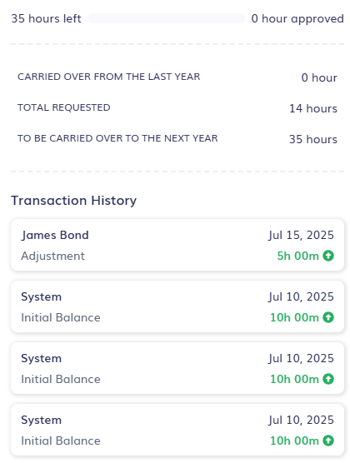This screenshot has height=463, width=350.
Task: Click the James Bond name in history
Action: point(55,236)
